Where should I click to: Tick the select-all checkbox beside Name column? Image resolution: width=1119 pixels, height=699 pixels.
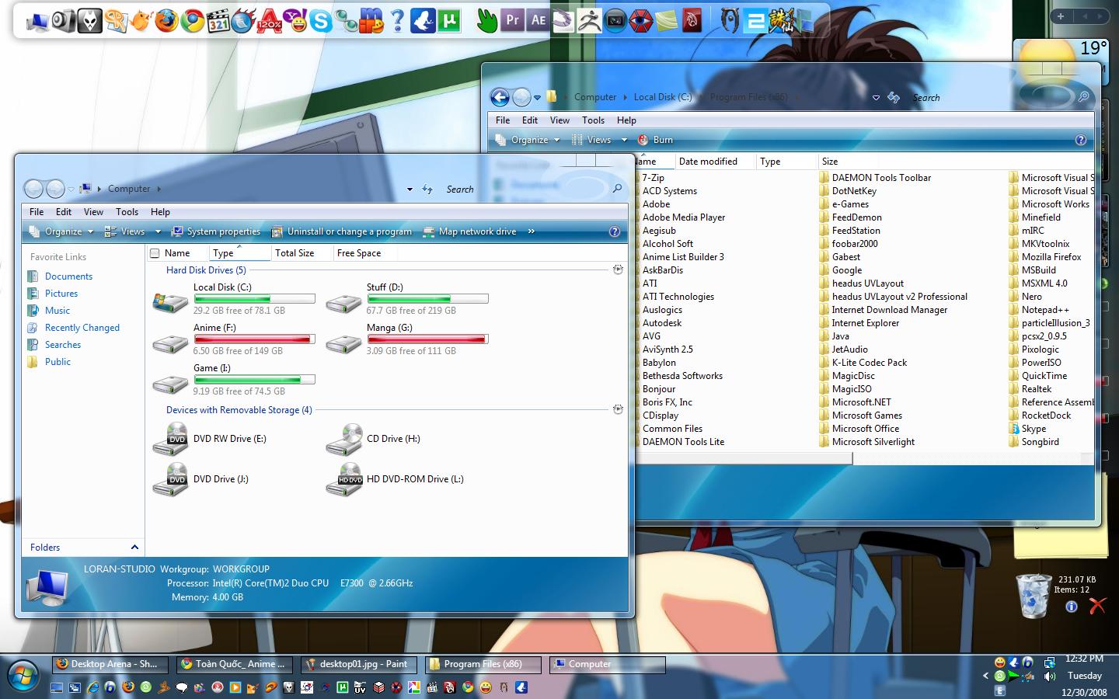[155, 253]
